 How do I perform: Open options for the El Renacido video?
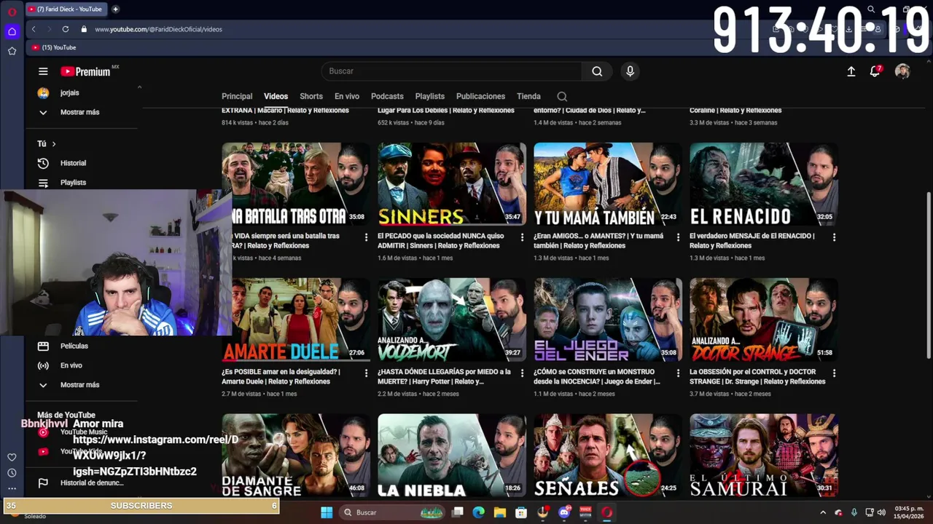[x=834, y=237]
